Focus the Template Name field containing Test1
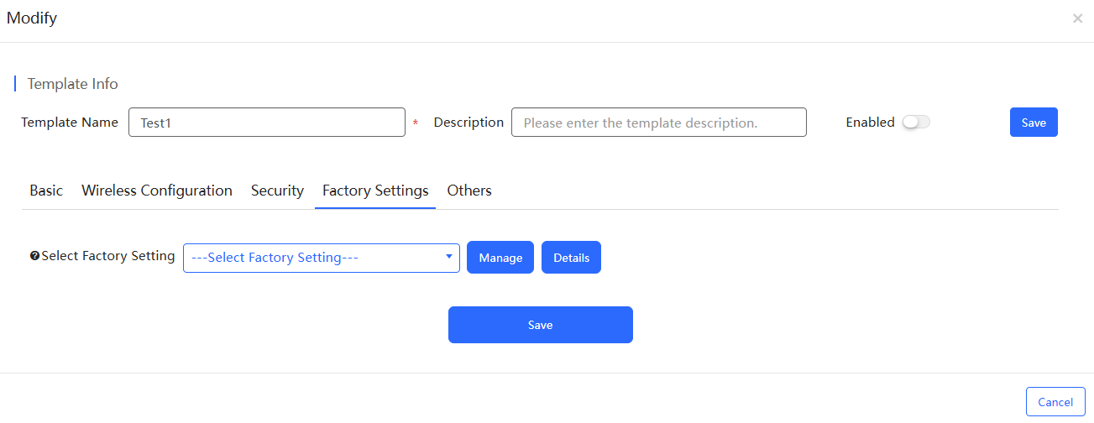This screenshot has width=1094, height=423. (x=267, y=123)
